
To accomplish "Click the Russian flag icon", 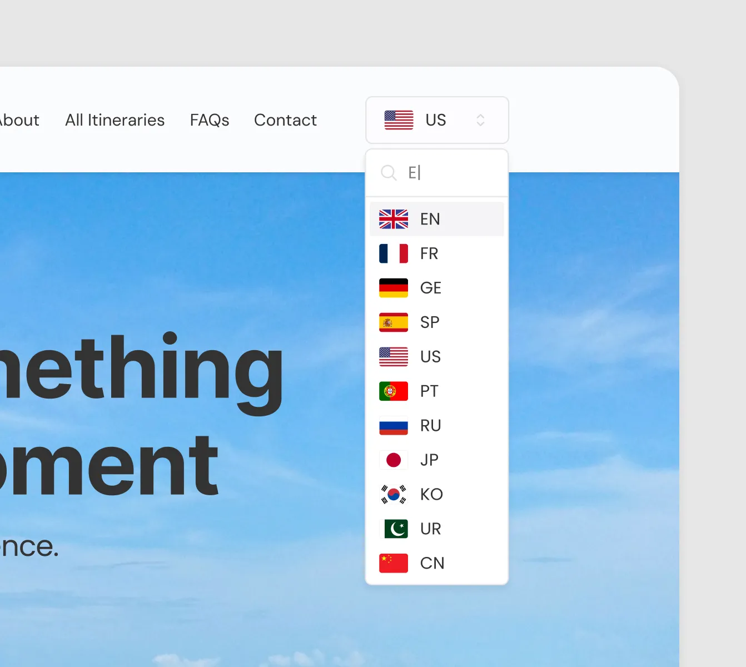I will pyautogui.click(x=394, y=426).
